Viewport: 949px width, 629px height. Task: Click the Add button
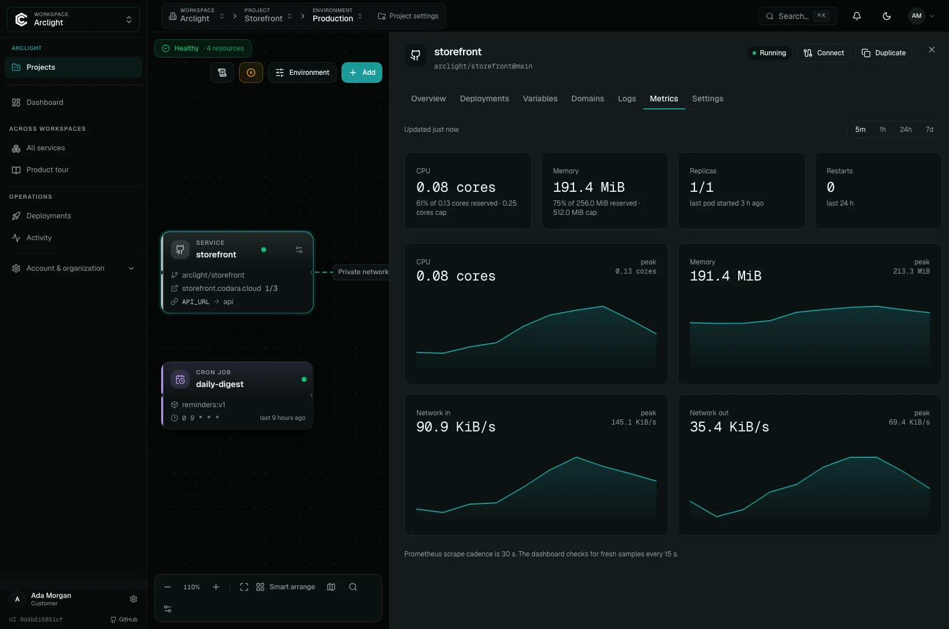[x=362, y=73]
